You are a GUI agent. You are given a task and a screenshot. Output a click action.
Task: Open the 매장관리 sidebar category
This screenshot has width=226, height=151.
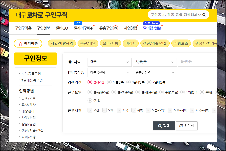pyautogui.click(x=28, y=111)
